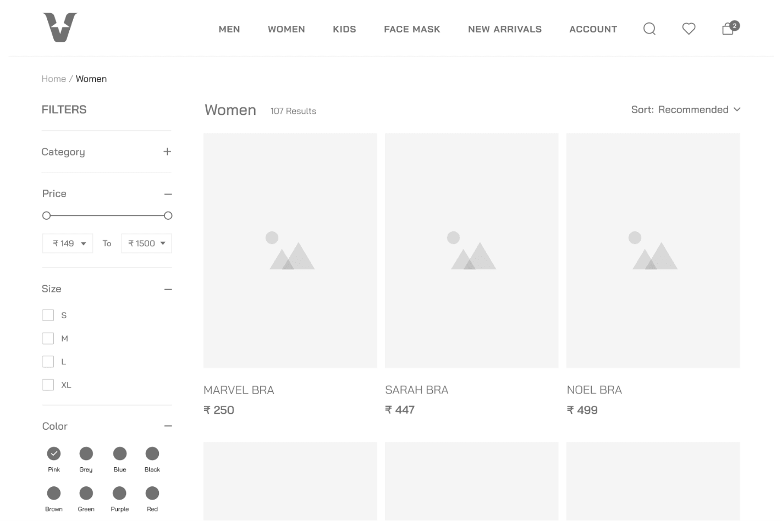Open the Marvel Bra product image
Viewport: 782px width, 521px height.
point(290,251)
